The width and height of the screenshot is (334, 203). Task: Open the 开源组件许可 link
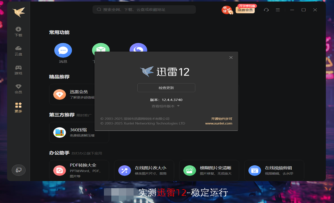click(x=221, y=119)
